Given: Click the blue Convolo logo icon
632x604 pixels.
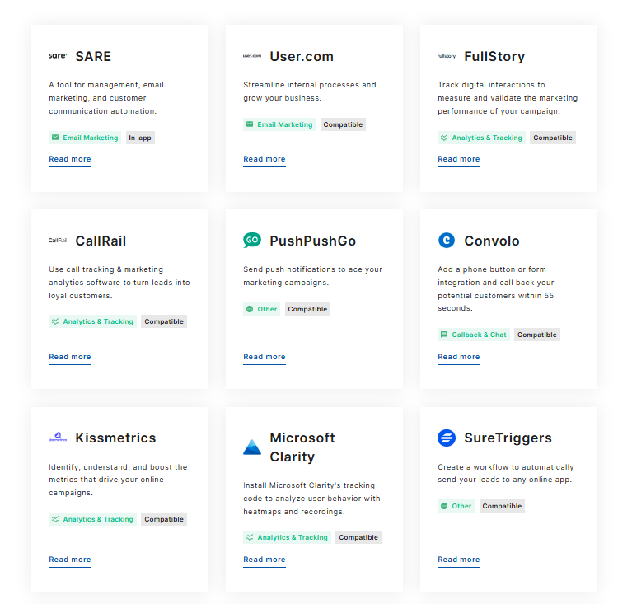Looking at the screenshot, I should coord(447,241).
